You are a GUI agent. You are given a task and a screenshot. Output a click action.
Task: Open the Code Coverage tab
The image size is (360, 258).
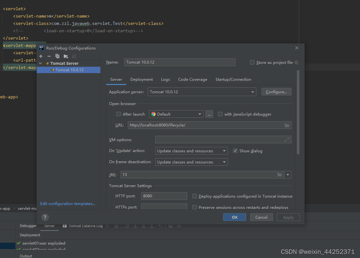(x=193, y=79)
